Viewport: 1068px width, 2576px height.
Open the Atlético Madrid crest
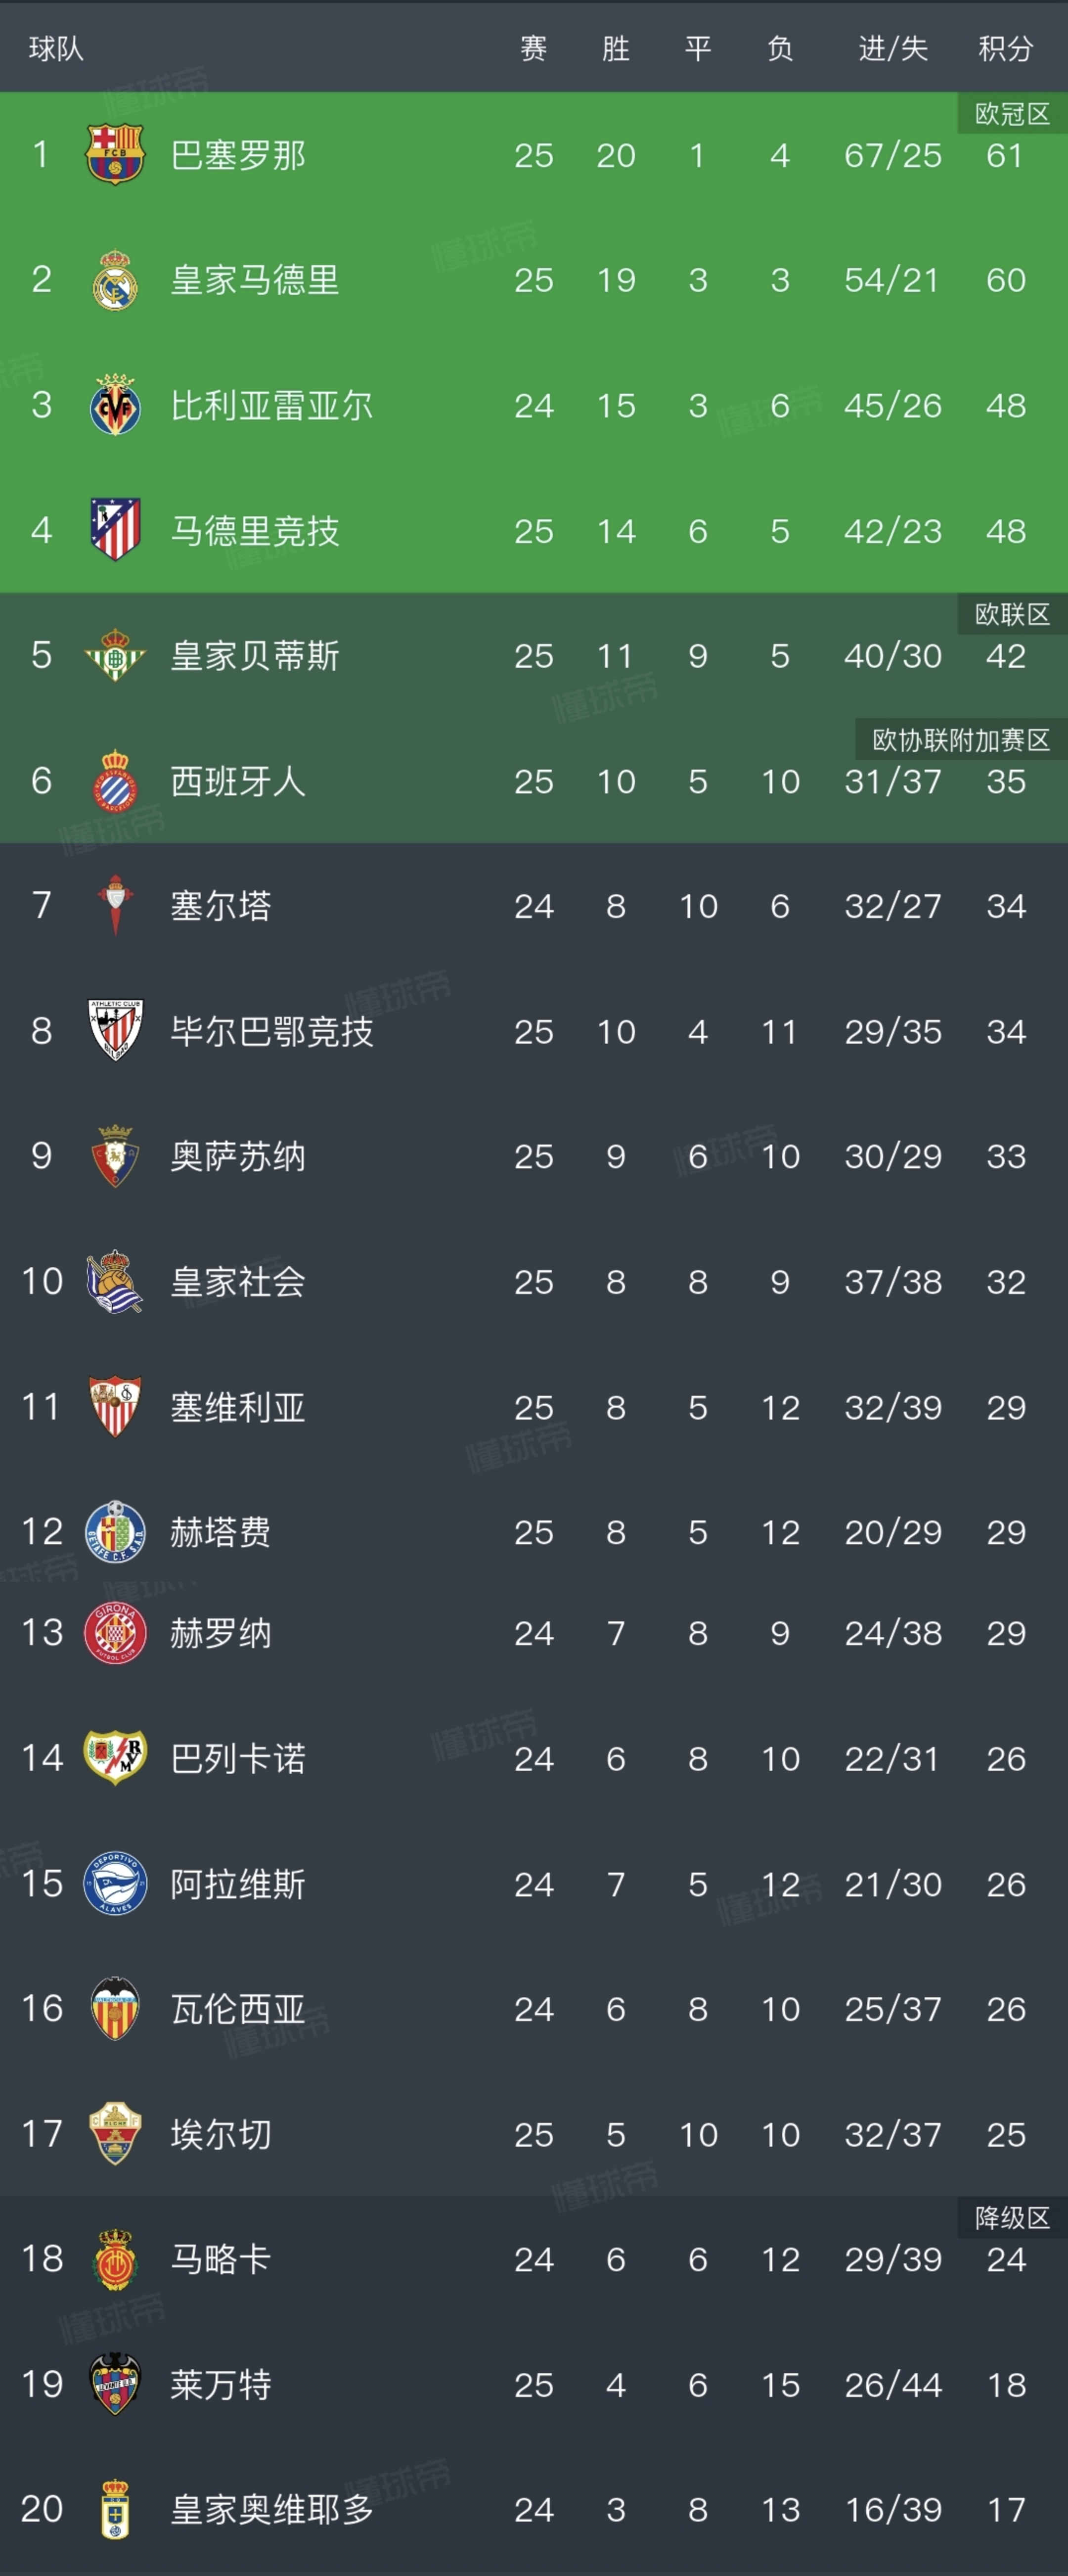coord(115,530)
